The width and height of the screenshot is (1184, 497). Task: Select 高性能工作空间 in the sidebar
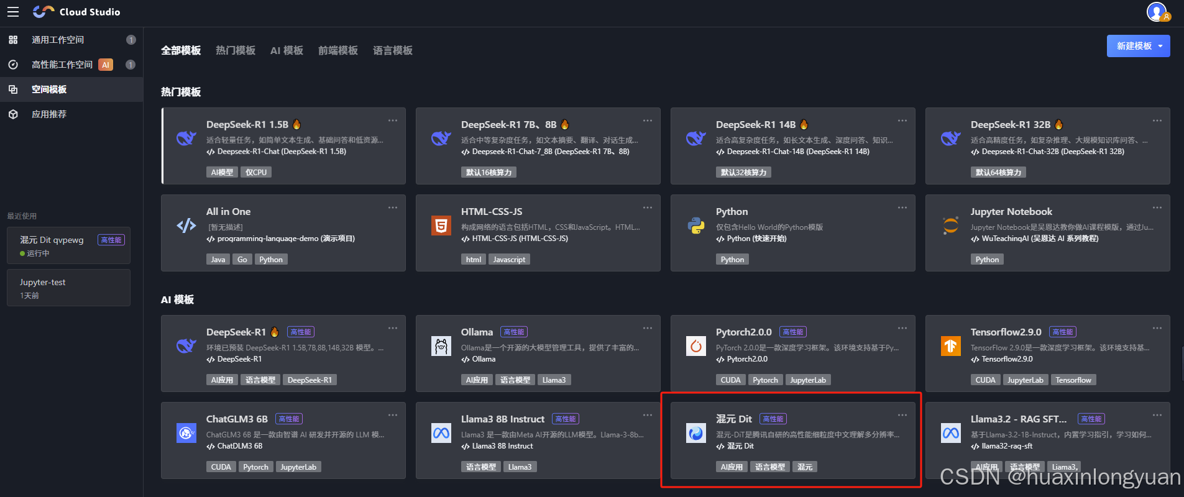71,65
